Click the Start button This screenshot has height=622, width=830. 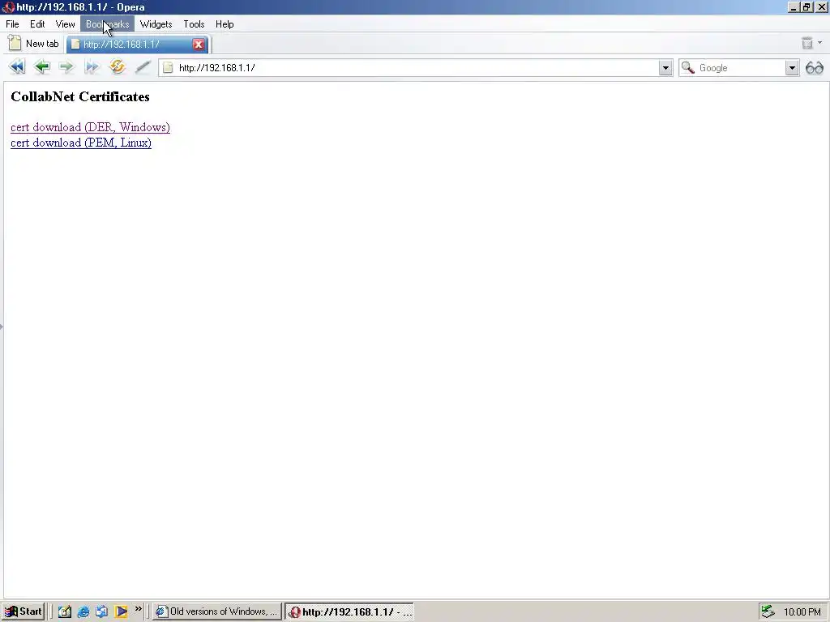(23, 611)
